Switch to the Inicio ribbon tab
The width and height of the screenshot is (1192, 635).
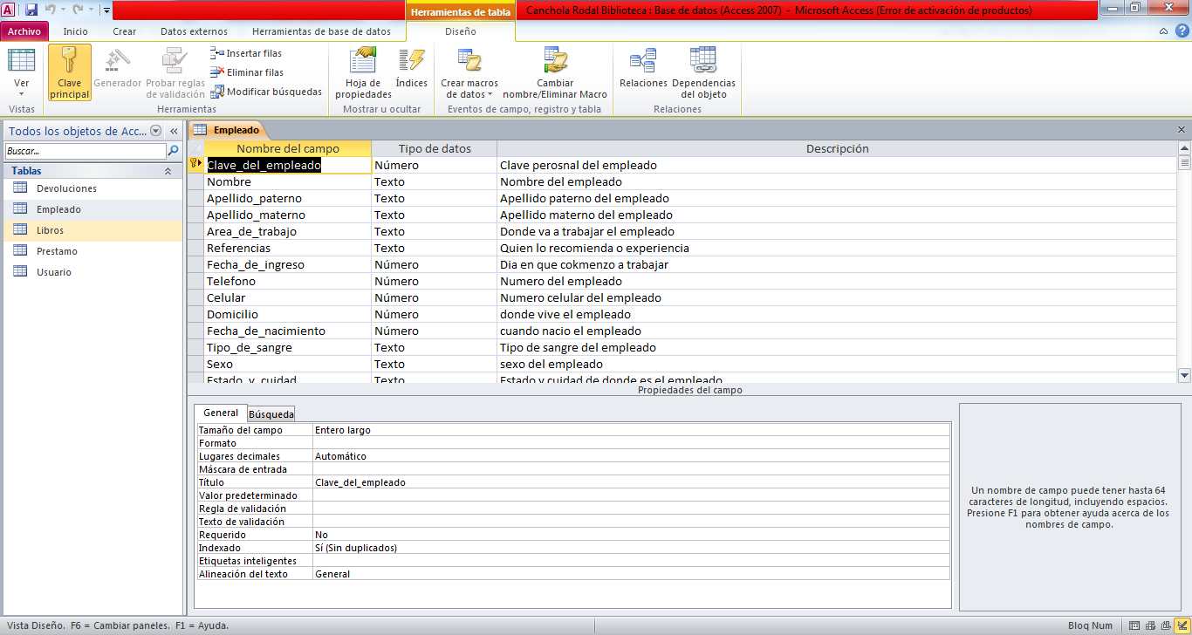point(76,31)
